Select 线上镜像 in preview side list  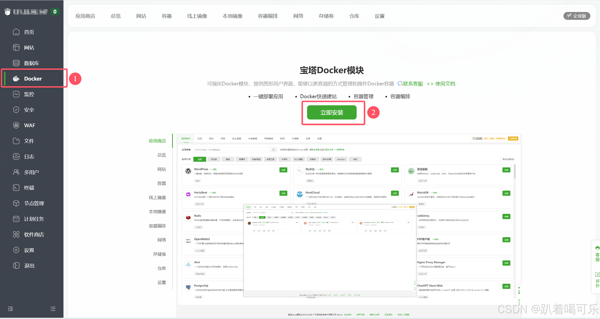[157, 198]
